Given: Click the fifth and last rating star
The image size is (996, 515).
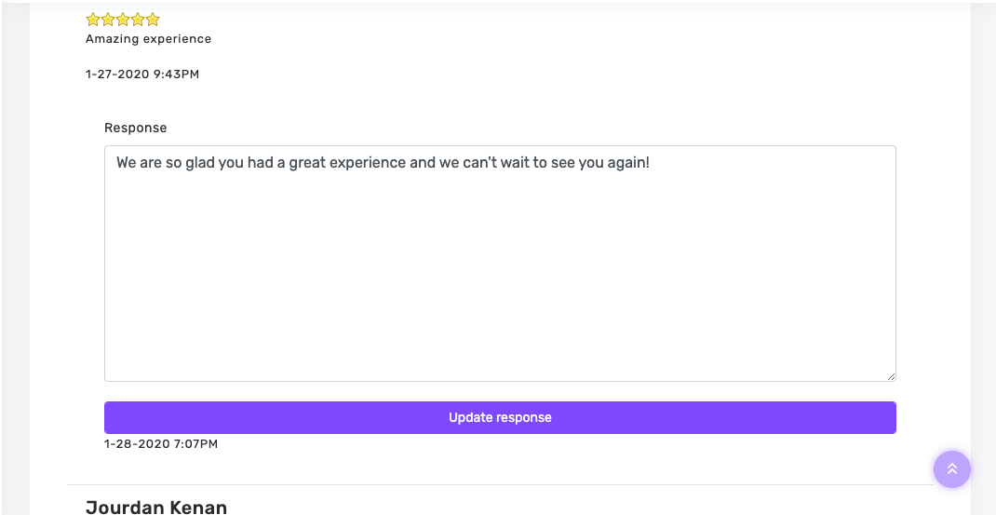Looking at the screenshot, I should (x=153, y=19).
